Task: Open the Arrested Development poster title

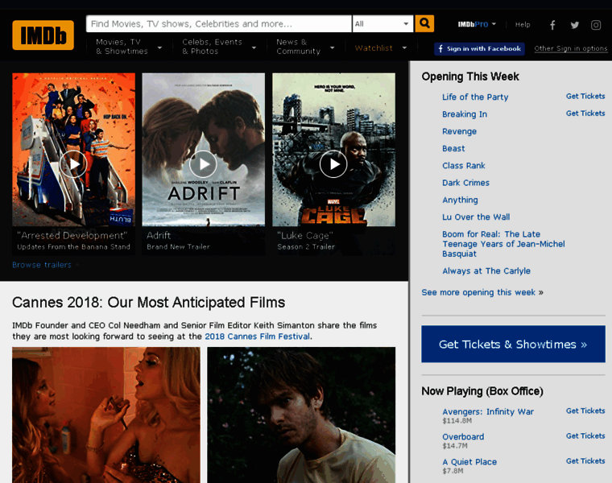Action: 72,235
